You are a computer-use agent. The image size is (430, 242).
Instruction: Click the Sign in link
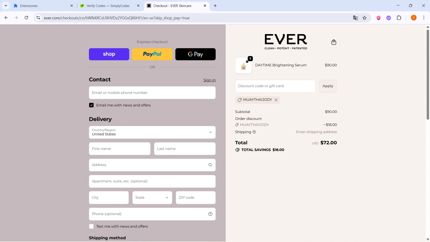[210, 80]
